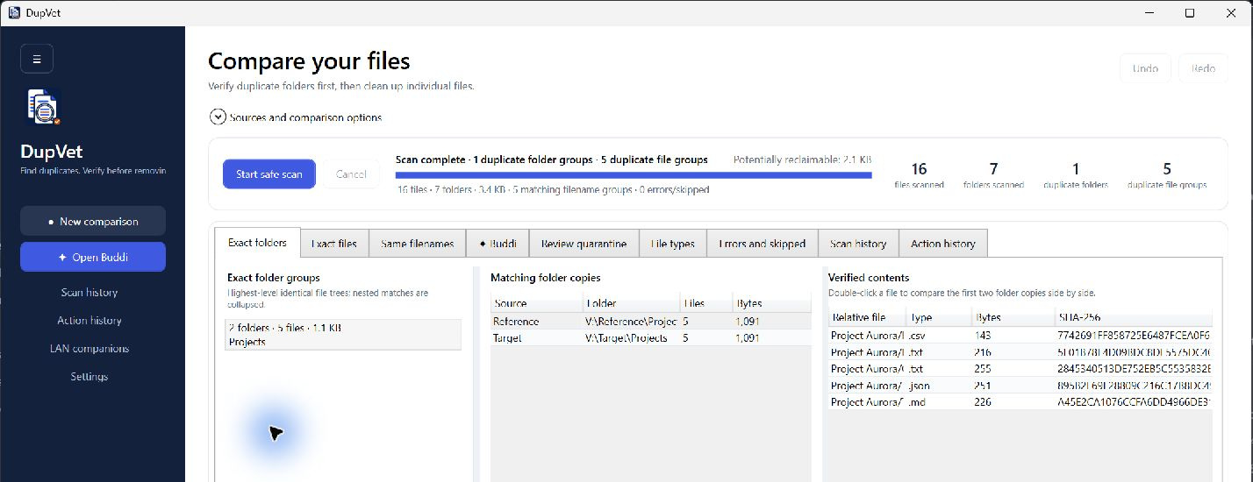The height and width of the screenshot is (482, 1253).
Task: Open the Review quarantine tab
Action: (x=584, y=244)
